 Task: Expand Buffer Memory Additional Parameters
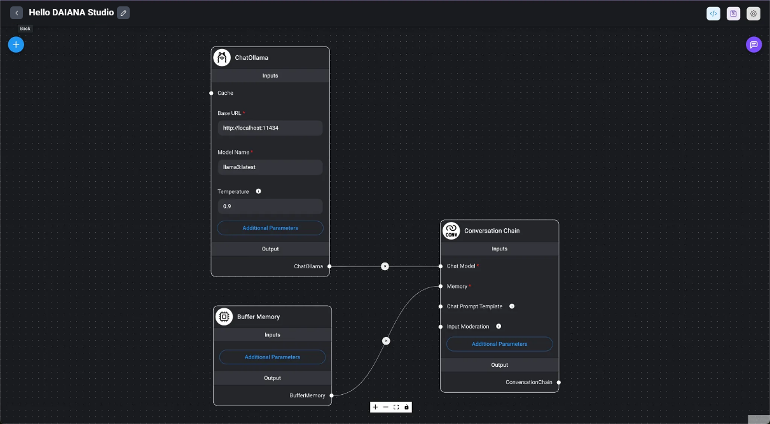tap(272, 357)
